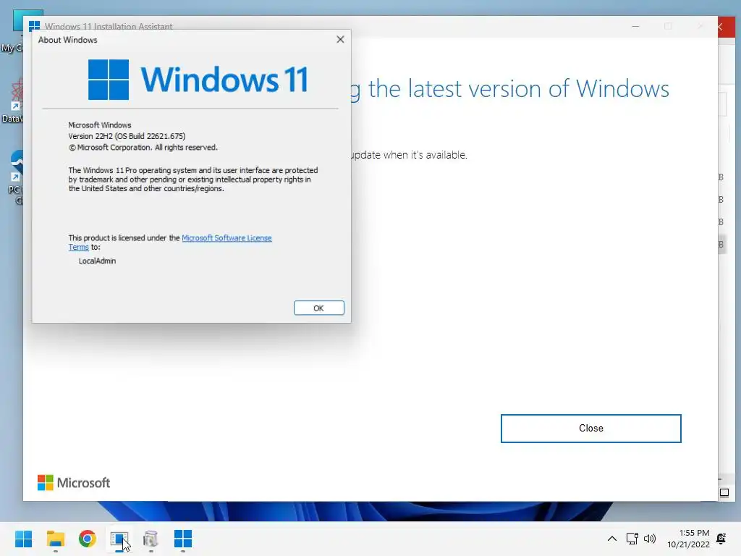Image resolution: width=741 pixels, height=556 pixels.
Task: Click the Microsoft logo in Installation Assistant
Action: point(74,483)
